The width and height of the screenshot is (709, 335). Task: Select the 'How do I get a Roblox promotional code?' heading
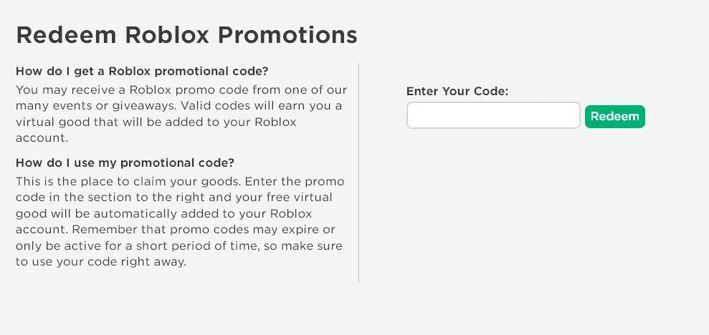tap(147, 72)
